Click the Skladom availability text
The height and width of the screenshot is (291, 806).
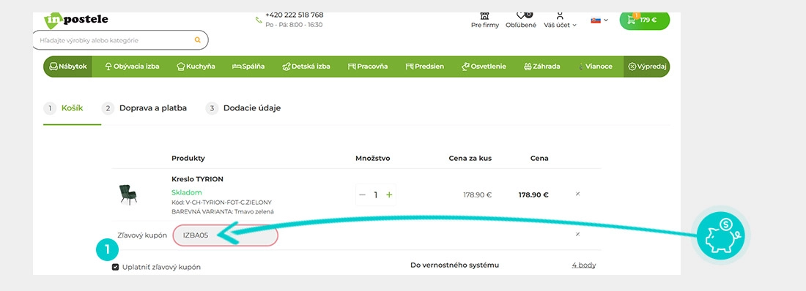pos(187,192)
